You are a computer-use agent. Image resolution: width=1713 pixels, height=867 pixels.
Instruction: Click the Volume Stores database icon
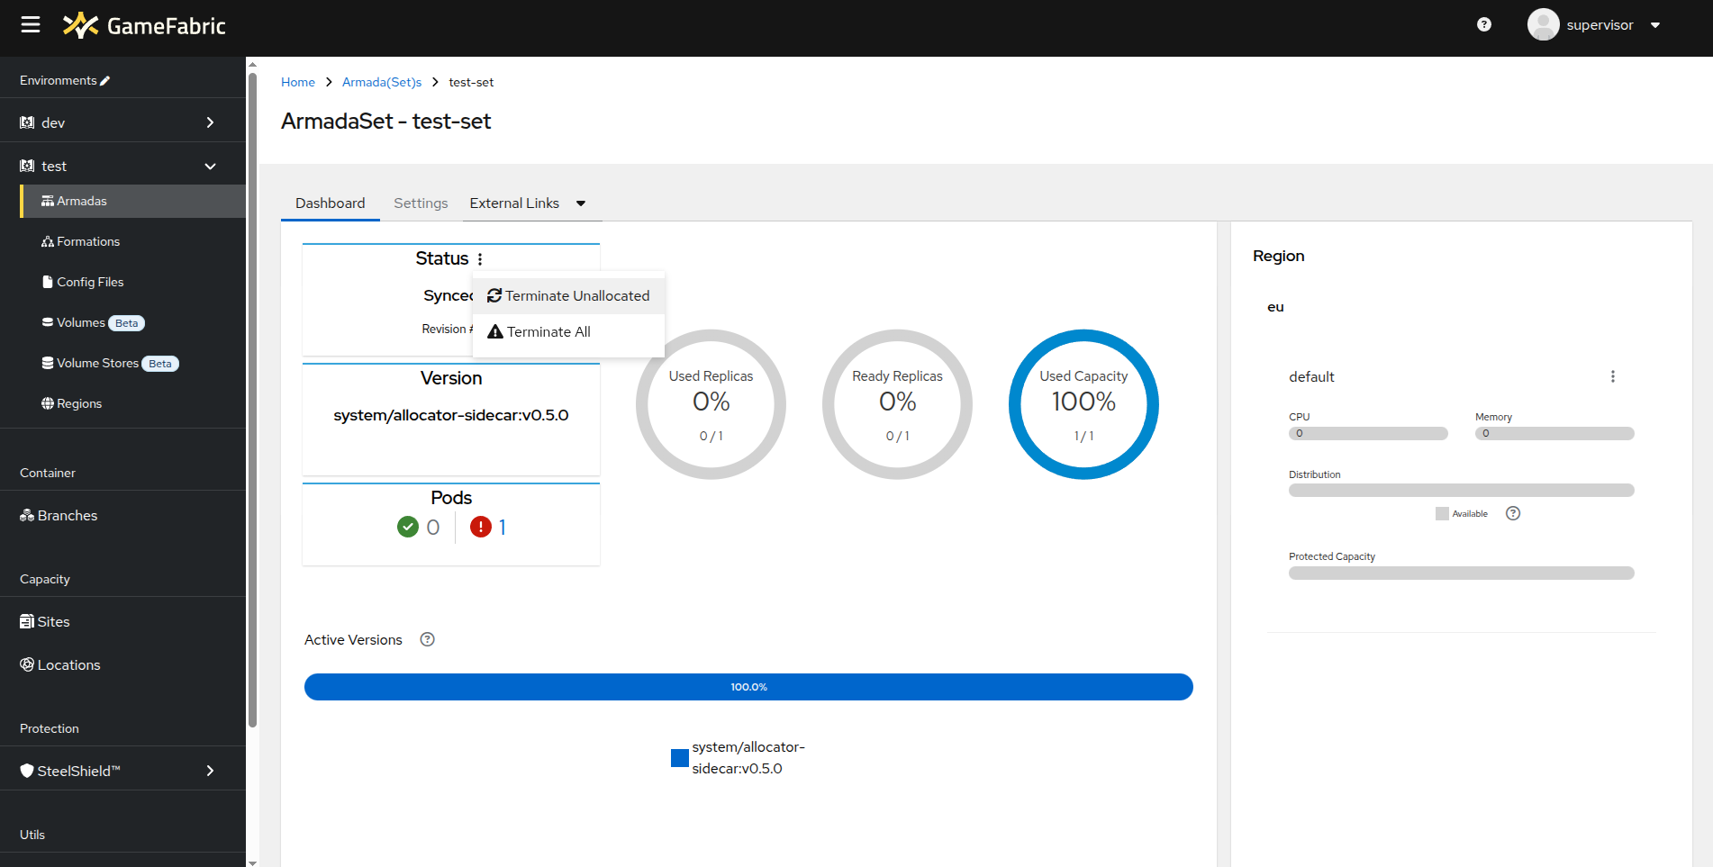(x=48, y=363)
